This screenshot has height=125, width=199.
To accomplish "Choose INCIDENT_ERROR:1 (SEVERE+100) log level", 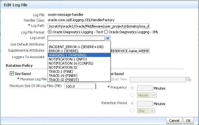I will pos(79,47).
